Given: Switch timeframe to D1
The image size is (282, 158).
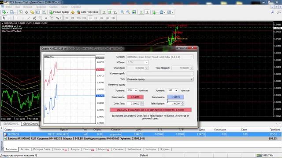Looking at the screenshot, I should pyautogui.click(x=102, y=18).
